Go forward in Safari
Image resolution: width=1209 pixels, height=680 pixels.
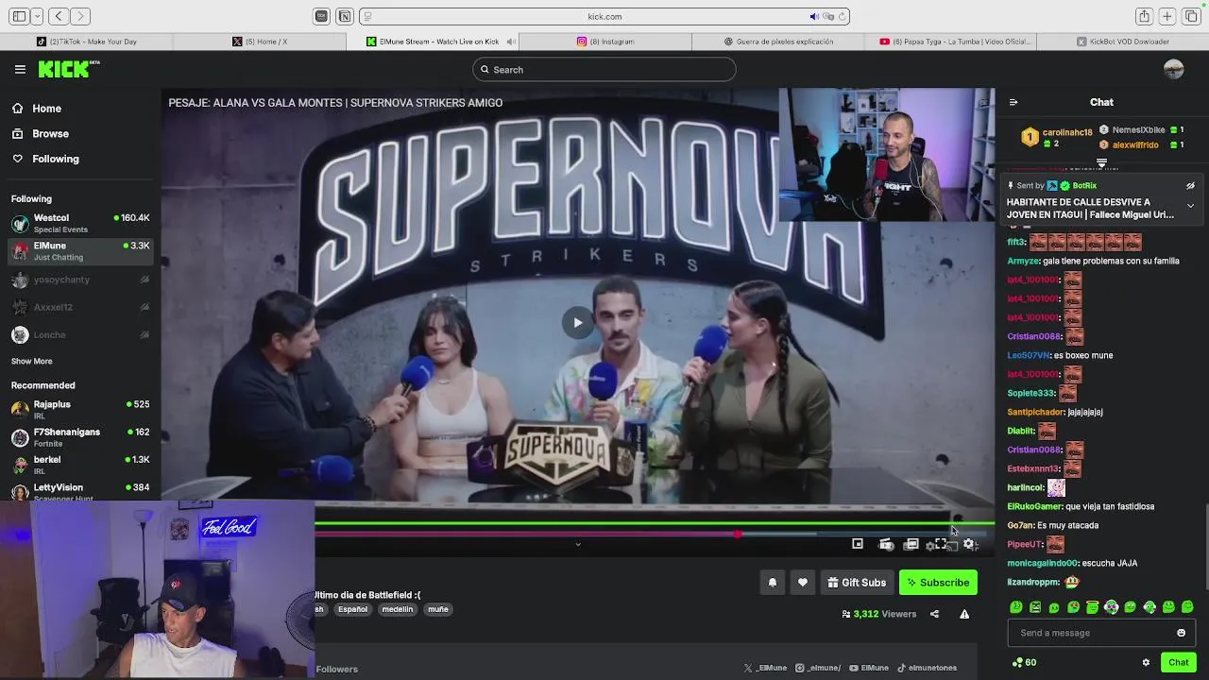[80, 16]
